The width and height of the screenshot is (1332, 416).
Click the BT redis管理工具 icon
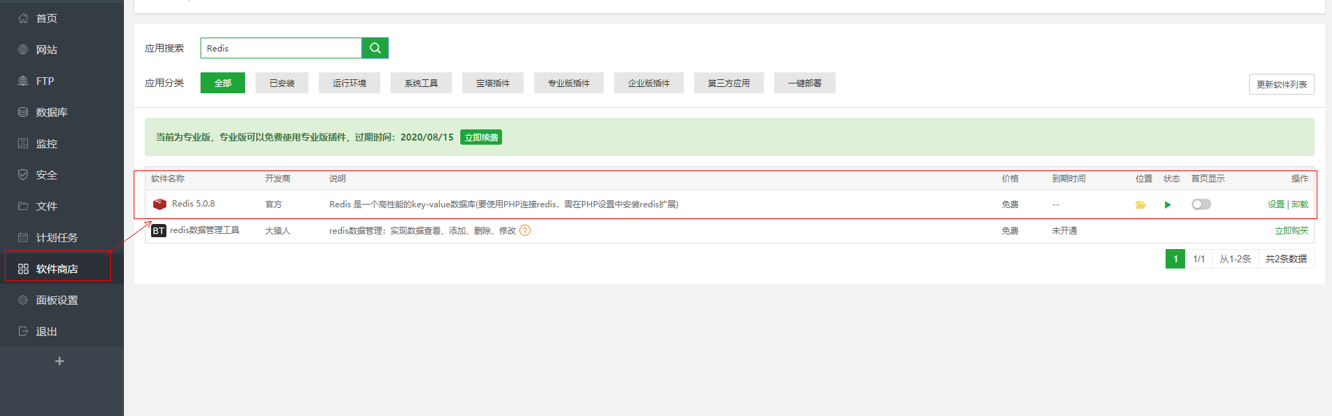click(159, 230)
